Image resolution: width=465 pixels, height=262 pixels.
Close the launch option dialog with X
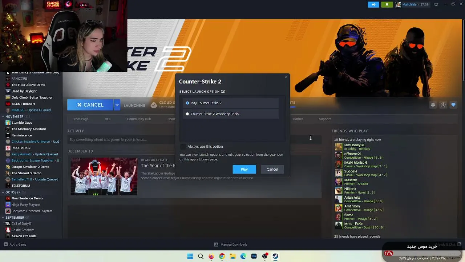click(286, 77)
